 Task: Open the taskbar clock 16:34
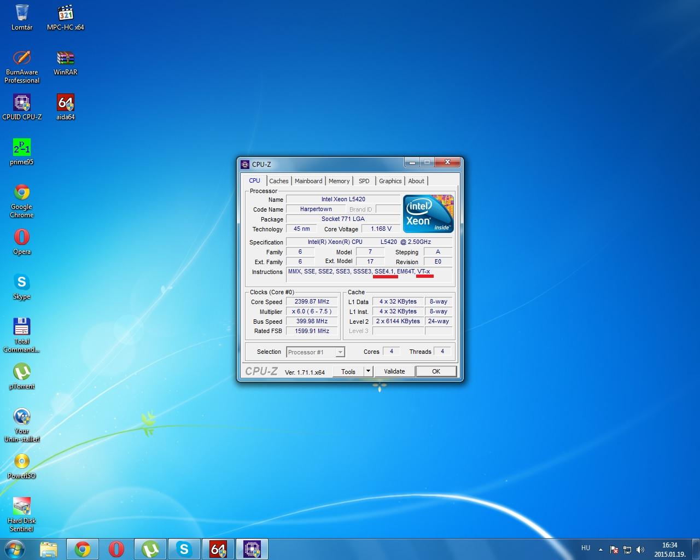click(x=670, y=550)
